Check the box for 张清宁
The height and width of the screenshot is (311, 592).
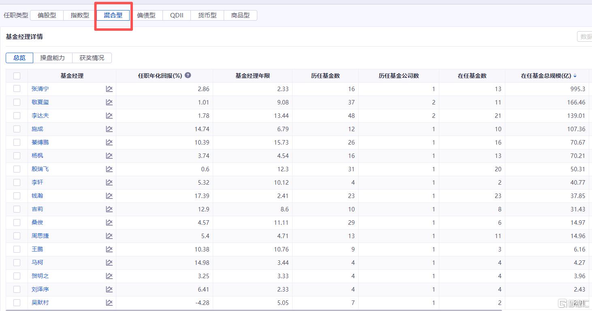point(17,89)
